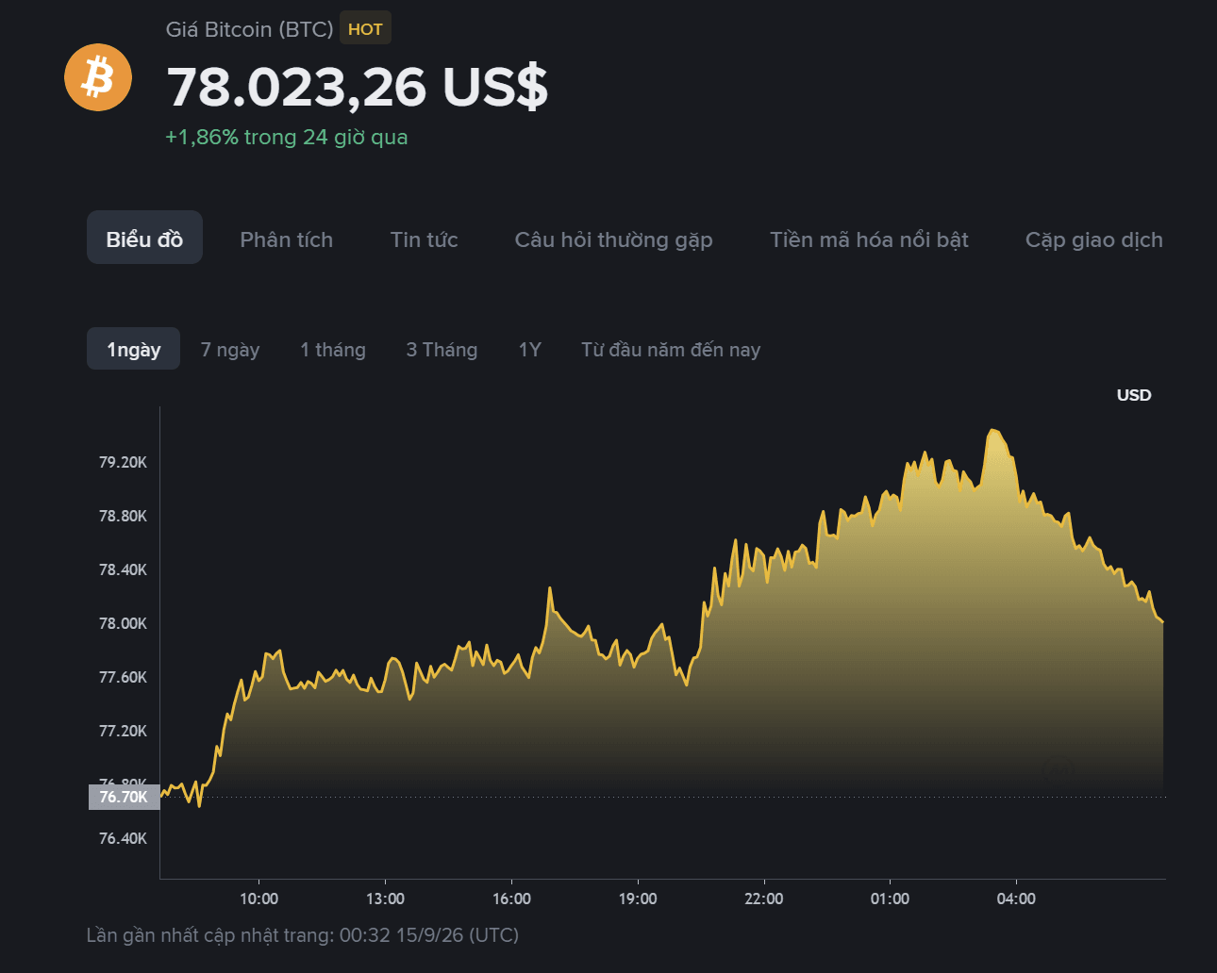Click the USD axis label
This screenshot has height=973, width=1217.
pos(1134,395)
